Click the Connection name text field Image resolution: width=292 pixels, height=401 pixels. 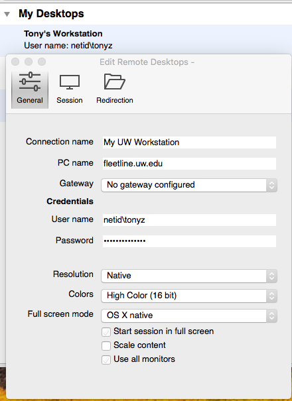(x=189, y=143)
